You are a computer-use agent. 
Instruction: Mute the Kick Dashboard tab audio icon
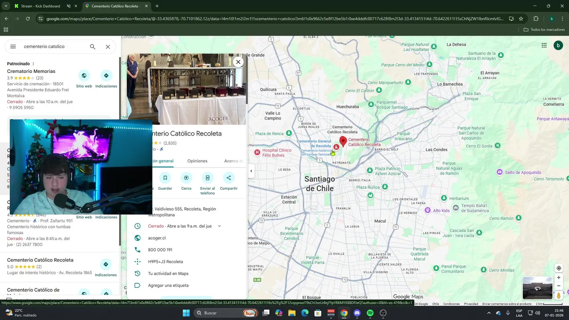(68, 6)
